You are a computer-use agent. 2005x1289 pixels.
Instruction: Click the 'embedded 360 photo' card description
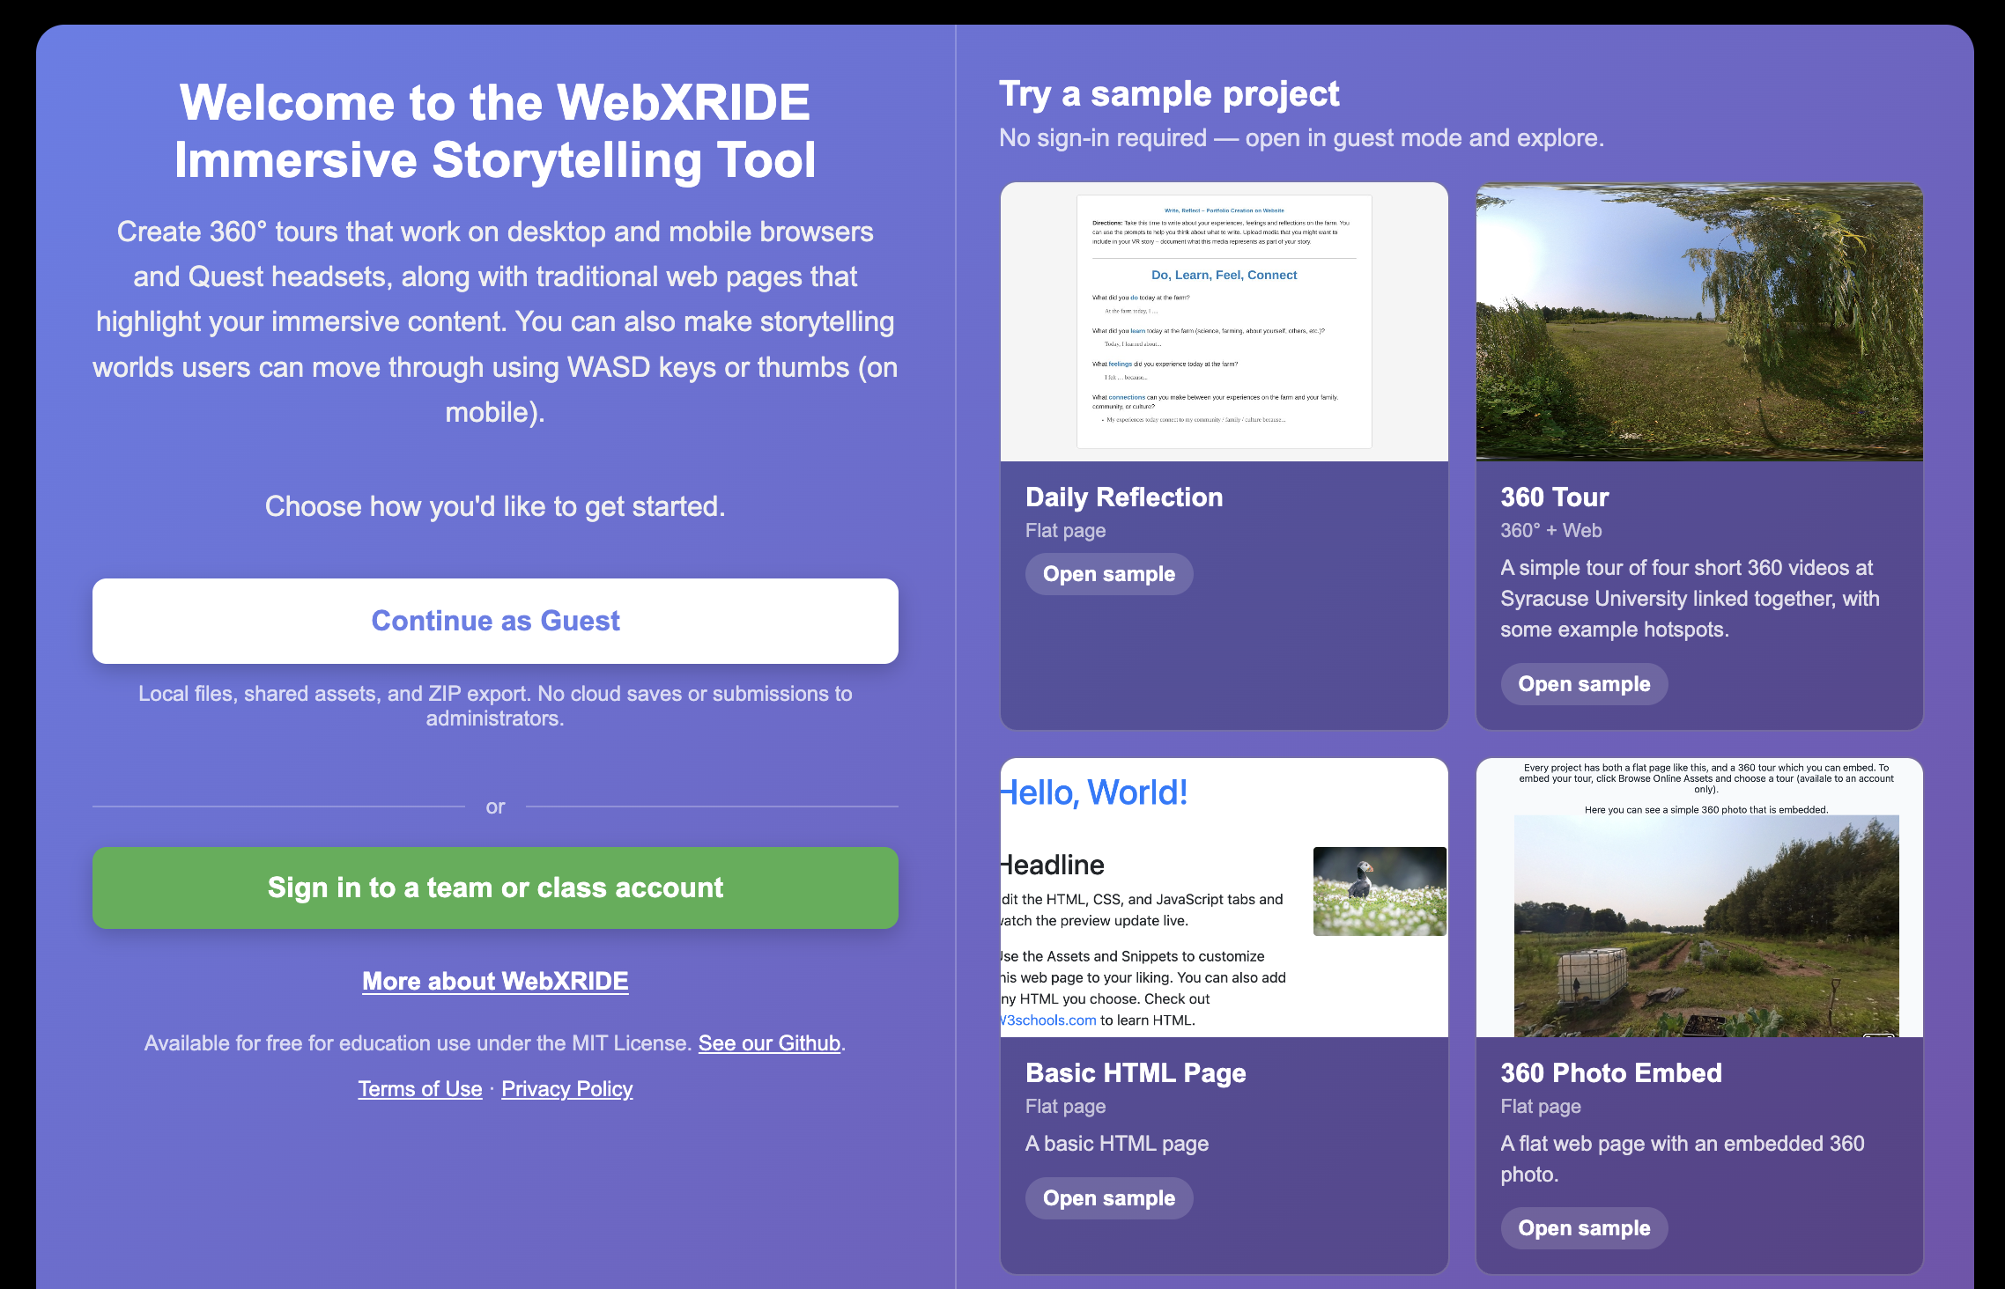pyautogui.click(x=1683, y=1159)
